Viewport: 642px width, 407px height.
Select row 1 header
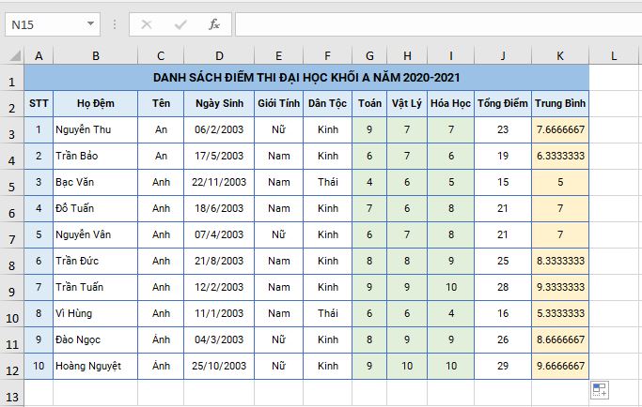[x=12, y=78]
